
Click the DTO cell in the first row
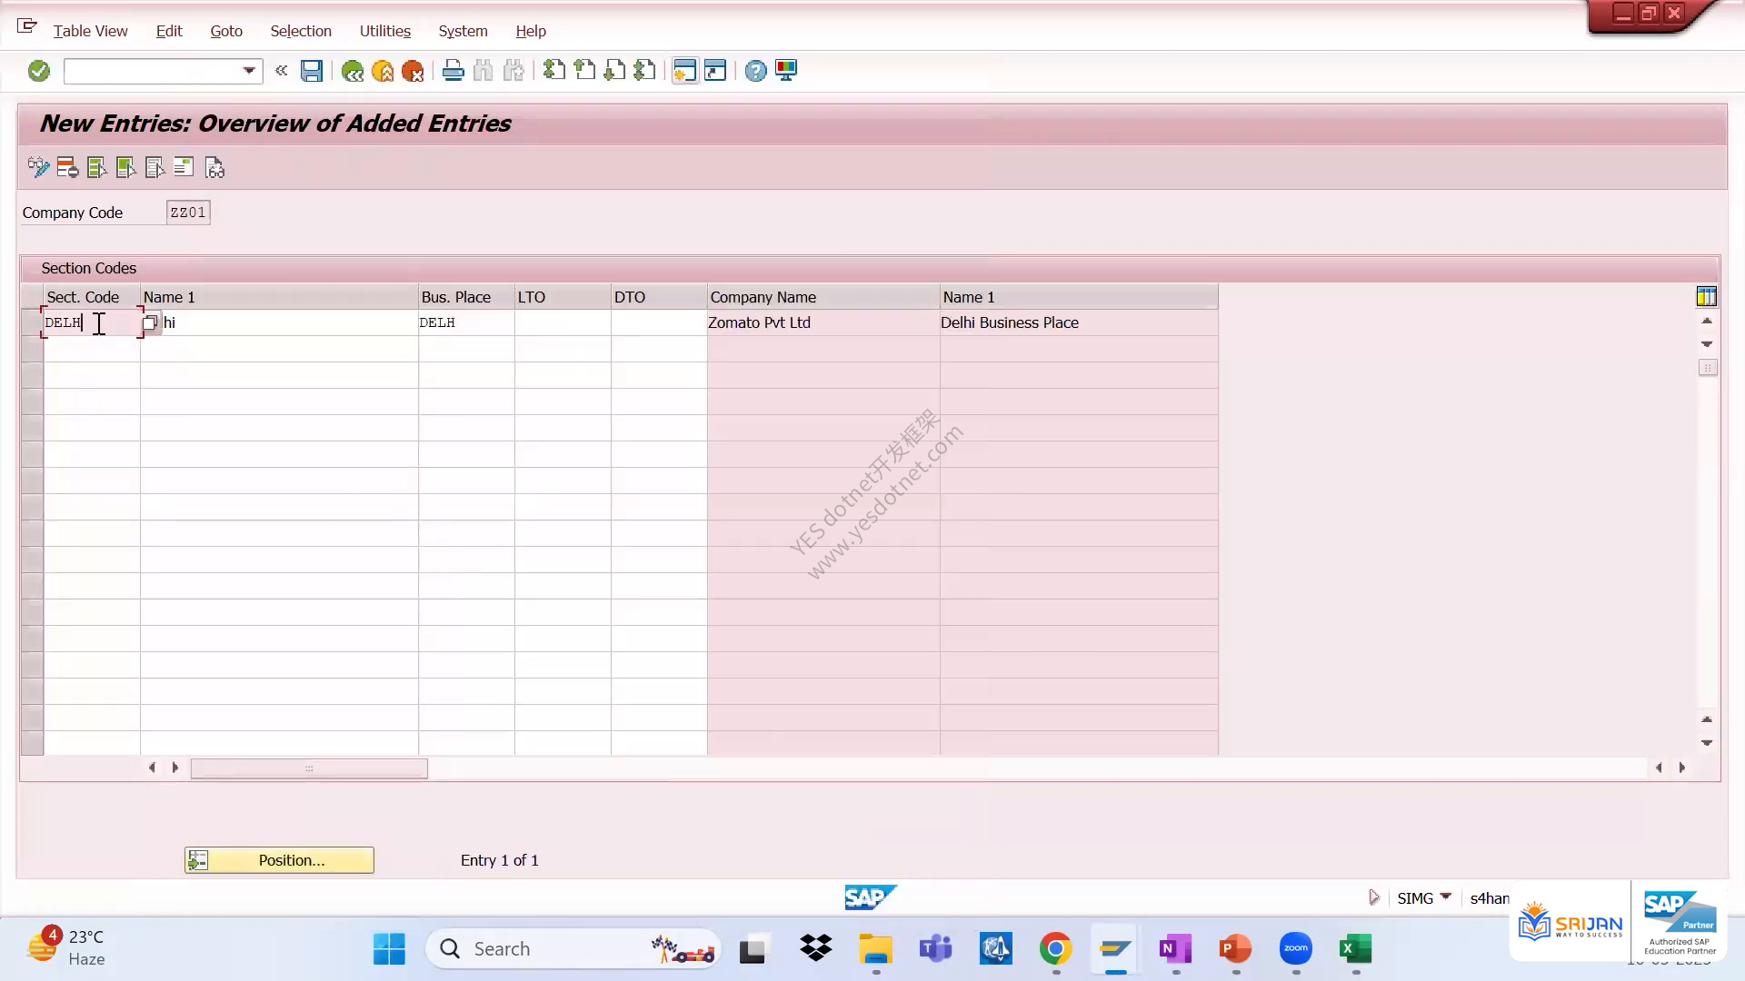click(659, 322)
